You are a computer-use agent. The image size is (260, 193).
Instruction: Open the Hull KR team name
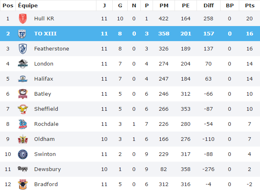tap(45, 19)
